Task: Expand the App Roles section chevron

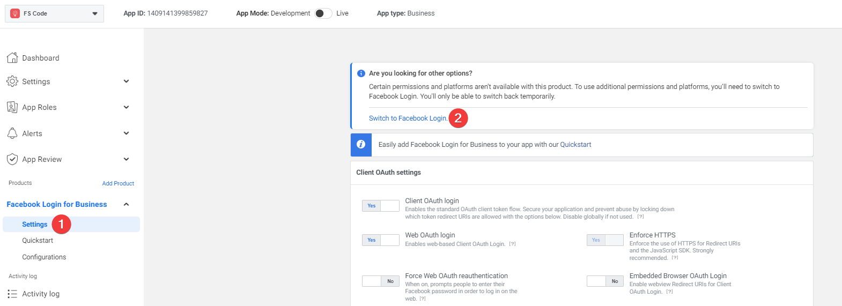Action: click(x=127, y=107)
